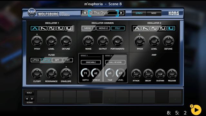Adjust amp Sustain knob
Viewport: 206px width, 116px height.
tap(160, 74)
